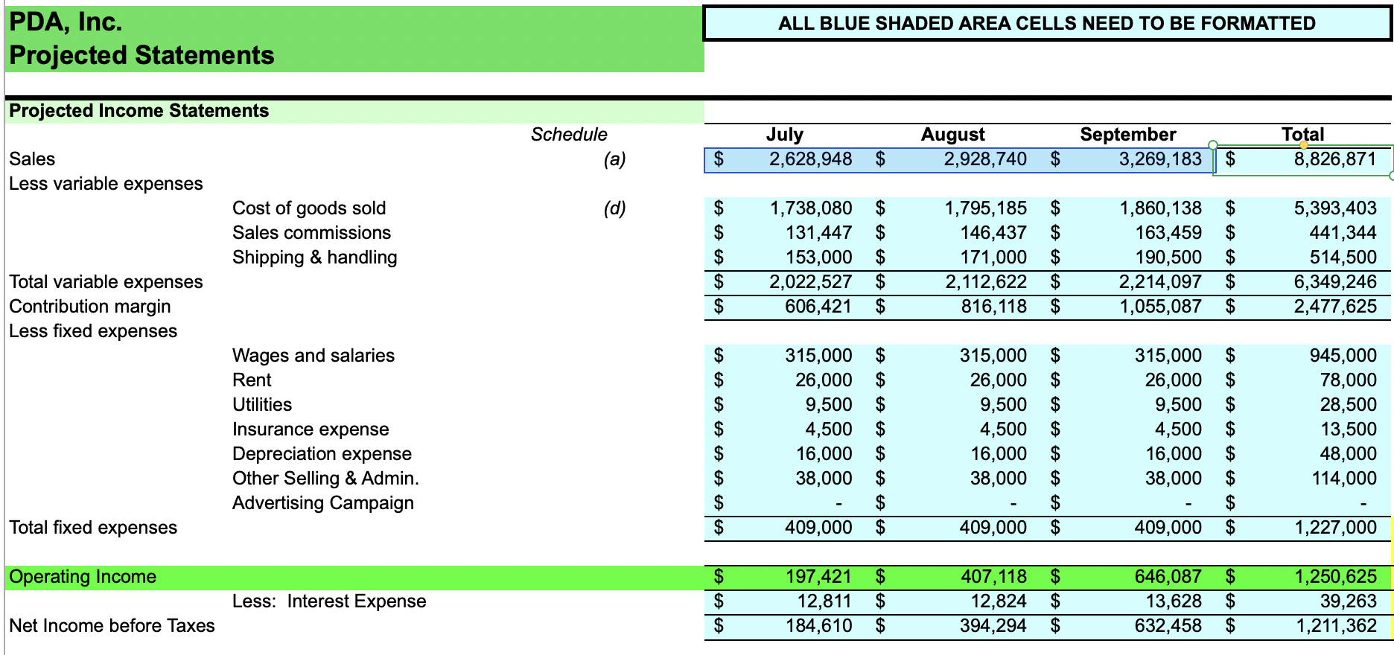Select the schedule reference (d)

(614, 208)
